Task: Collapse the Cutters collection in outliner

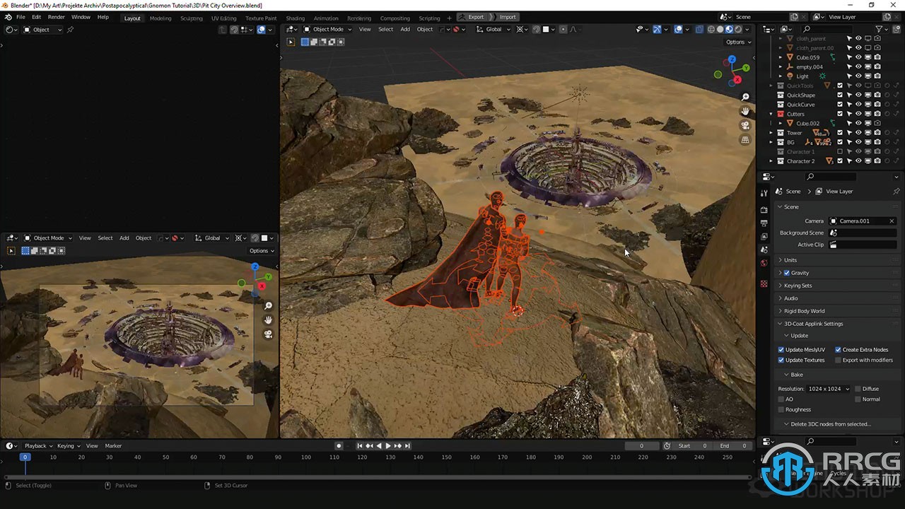Action: (771, 114)
